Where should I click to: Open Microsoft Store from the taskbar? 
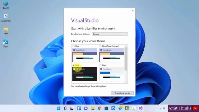tap(106, 108)
